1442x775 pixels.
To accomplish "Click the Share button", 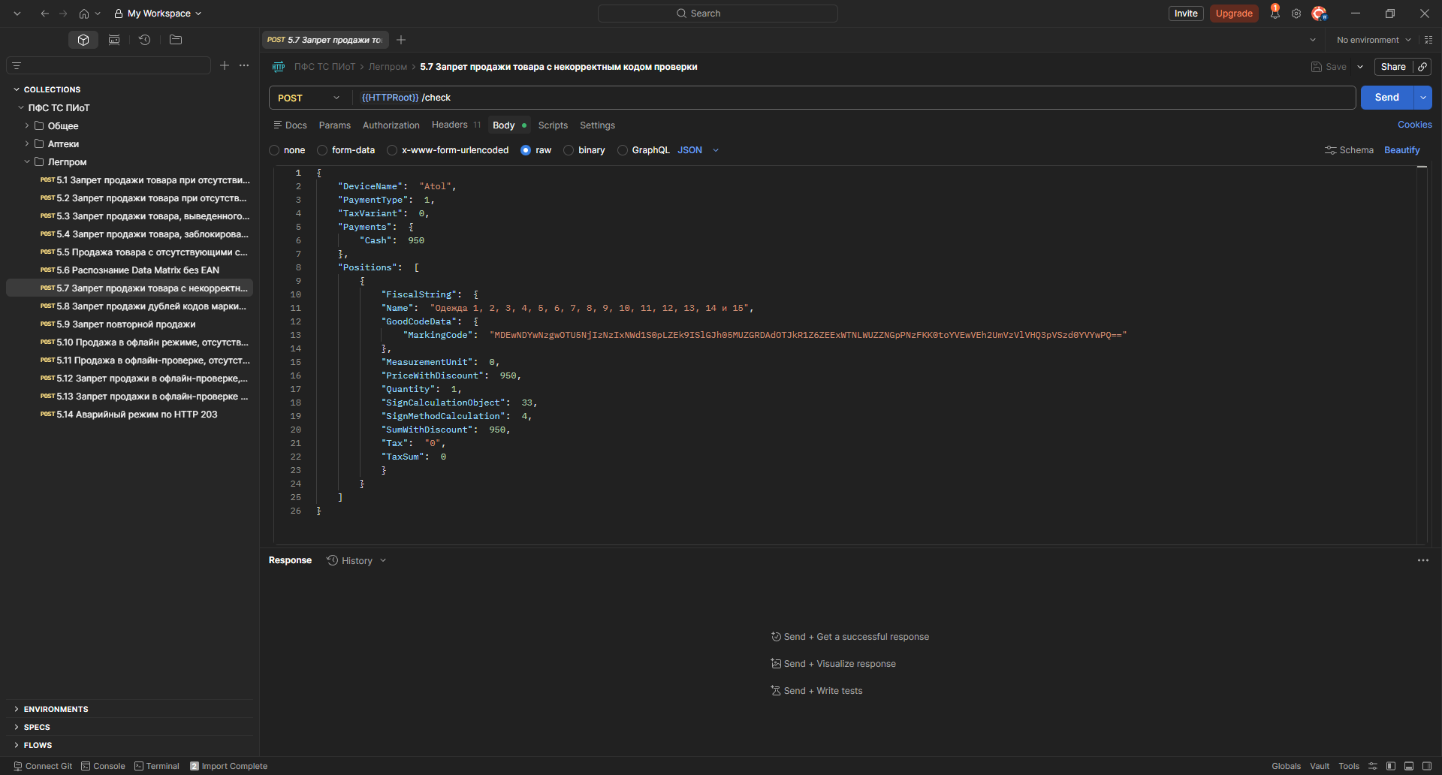I will click(1393, 67).
